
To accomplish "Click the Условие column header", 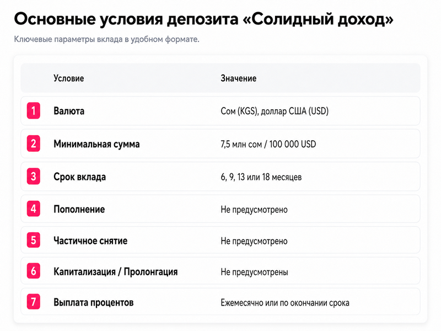I will (x=69, y=78).
